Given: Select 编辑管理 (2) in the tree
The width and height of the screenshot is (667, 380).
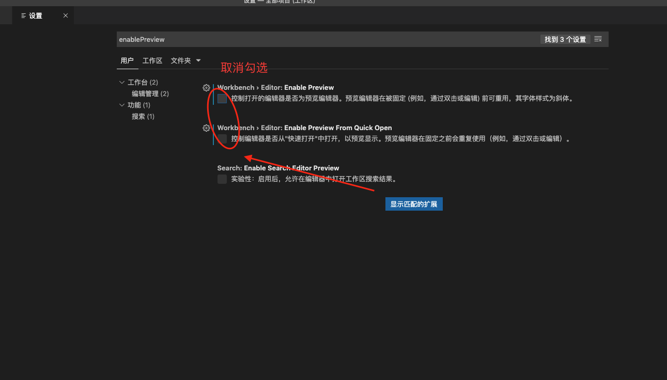Looking at the screenshot, I should (150, 93).
